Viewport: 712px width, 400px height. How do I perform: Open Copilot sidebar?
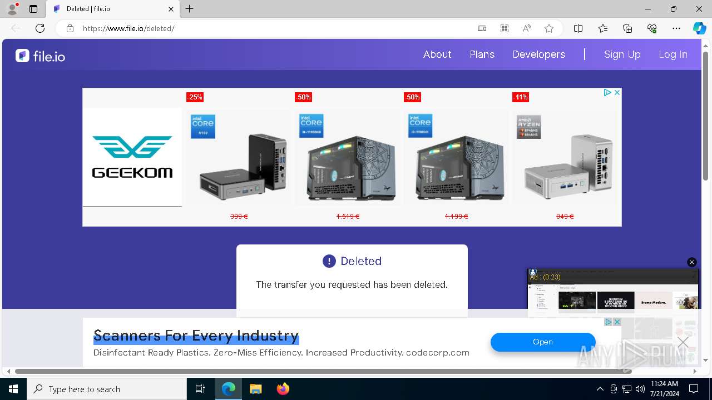(x=700, y=28)
